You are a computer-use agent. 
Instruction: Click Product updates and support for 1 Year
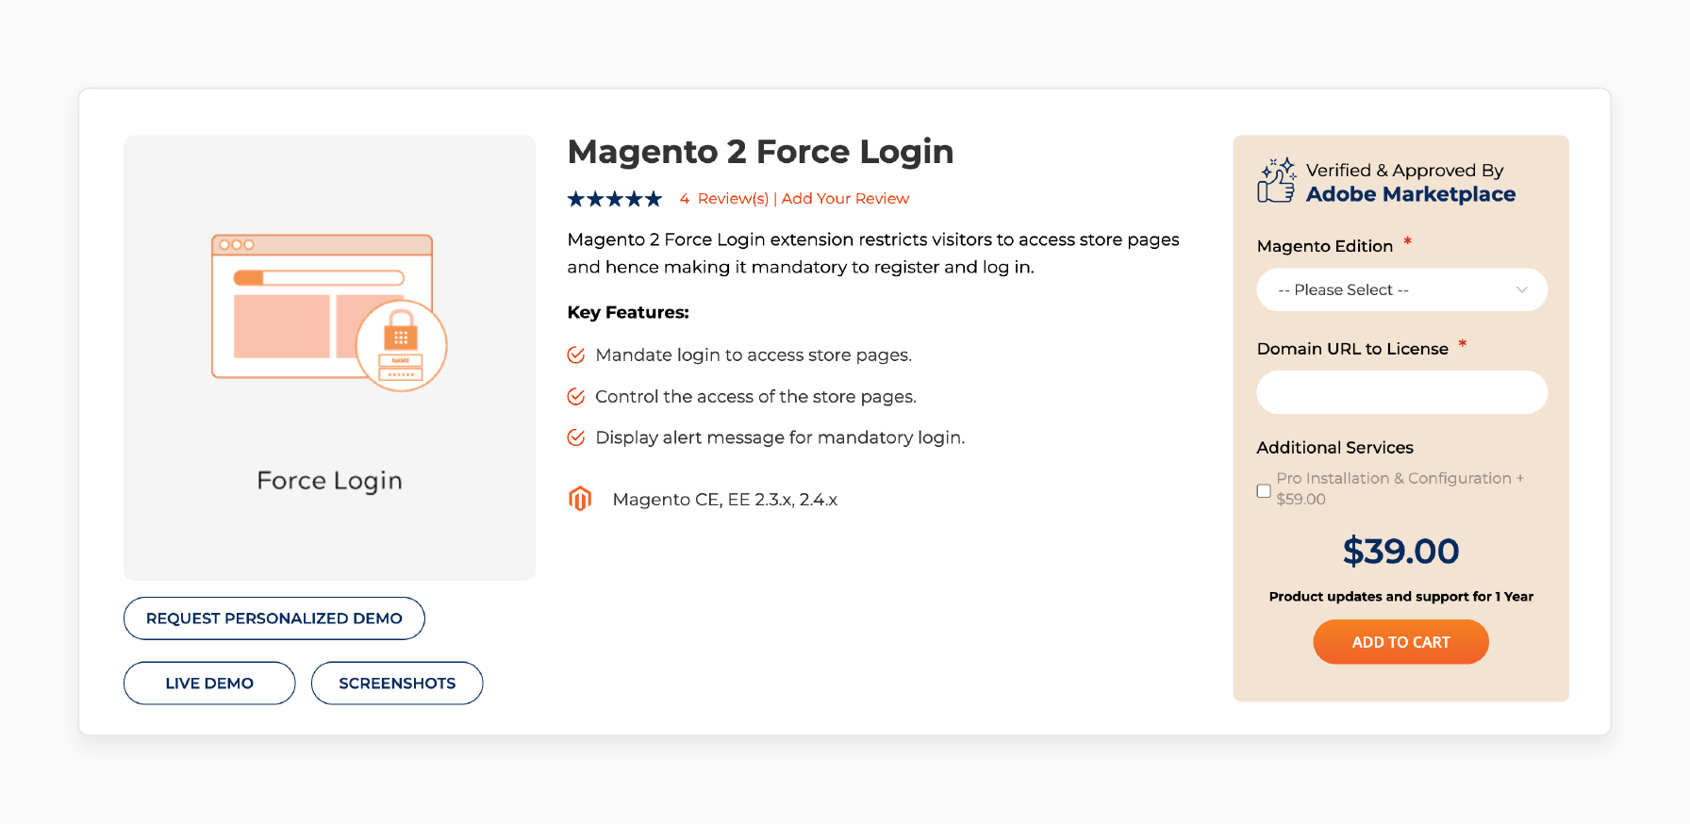click(1400, 597)
